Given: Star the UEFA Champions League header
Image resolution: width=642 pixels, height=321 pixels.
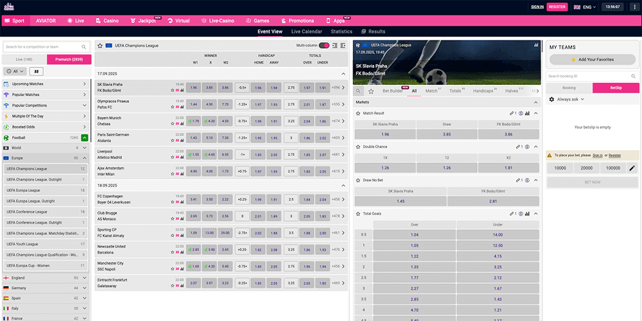Looking at the screenshot, I should 99,46.
